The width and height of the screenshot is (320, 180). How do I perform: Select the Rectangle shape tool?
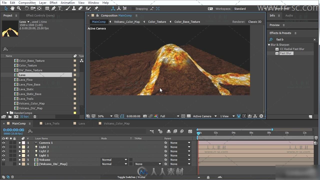47,8
